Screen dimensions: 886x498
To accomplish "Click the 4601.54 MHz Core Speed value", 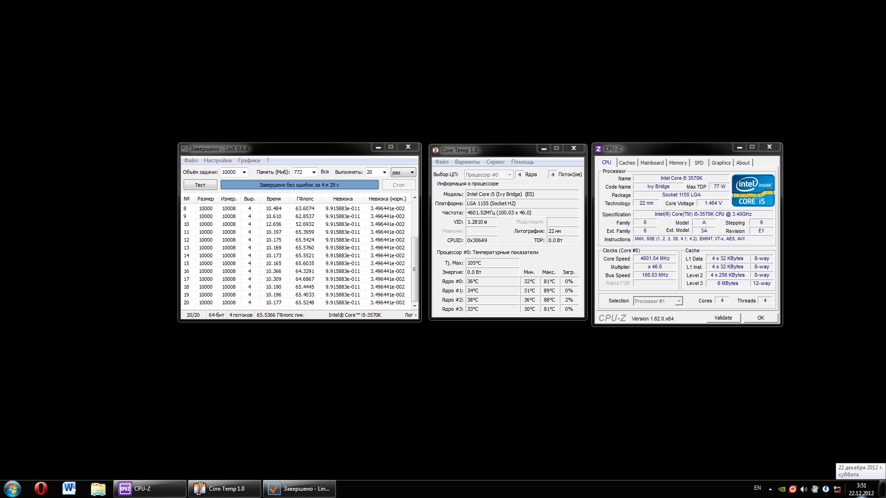I will pos(655,258).
